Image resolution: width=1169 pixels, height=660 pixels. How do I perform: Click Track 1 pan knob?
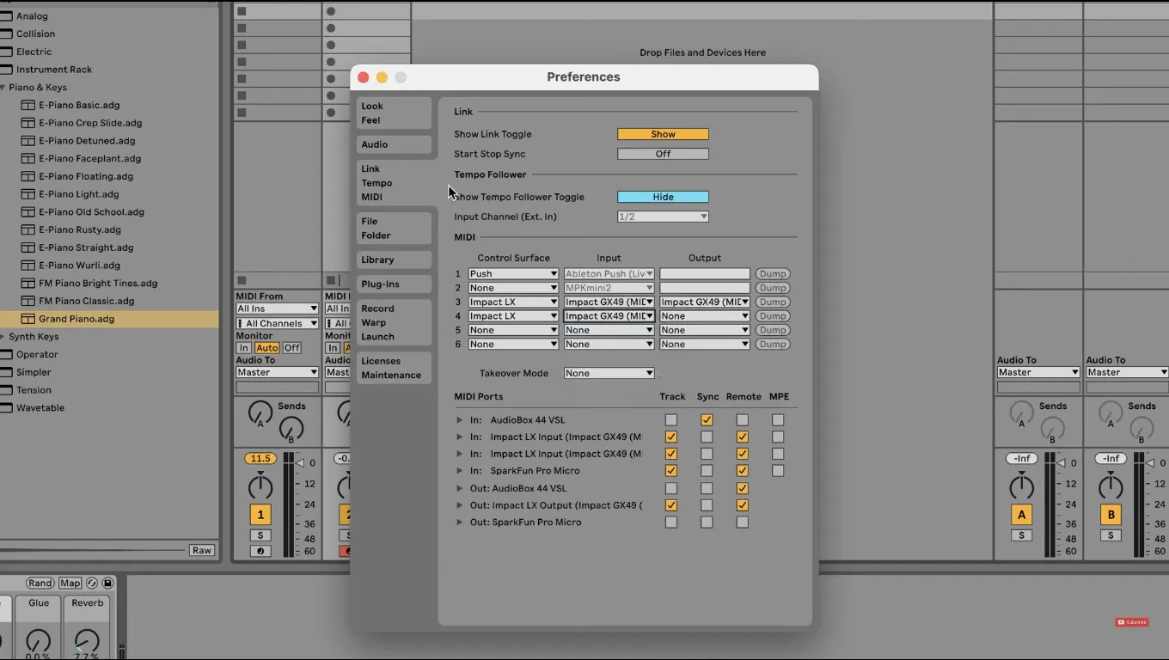(260, 486)
